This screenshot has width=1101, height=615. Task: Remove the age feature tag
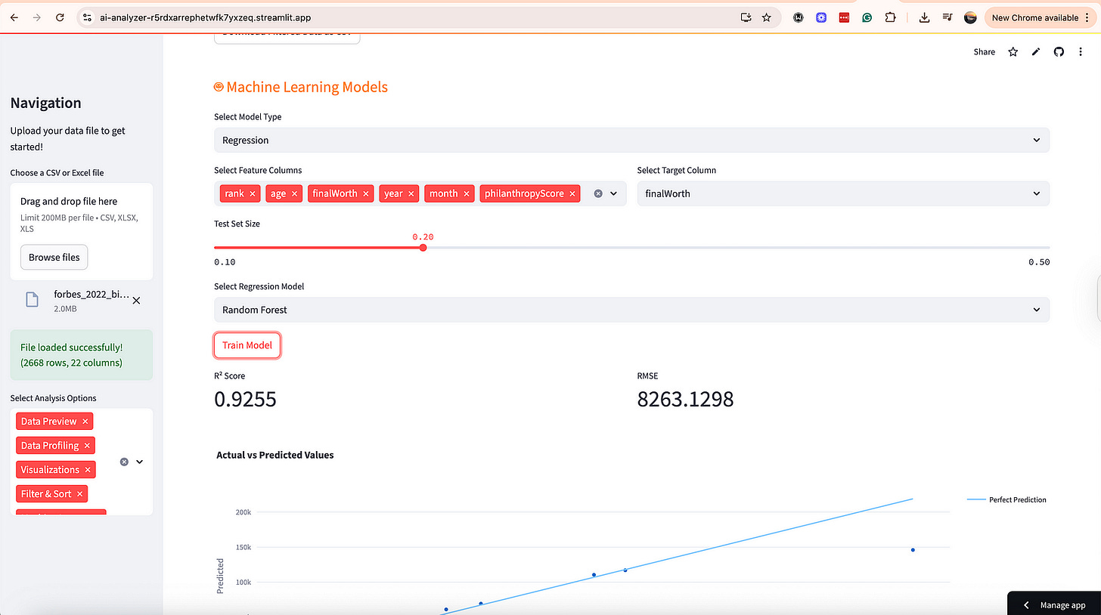tap(295, 194)
